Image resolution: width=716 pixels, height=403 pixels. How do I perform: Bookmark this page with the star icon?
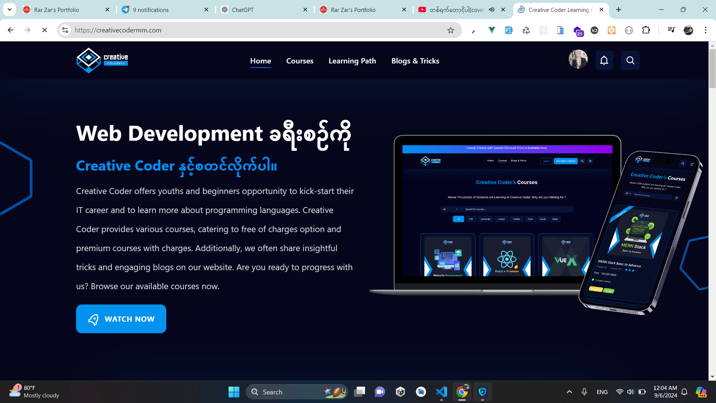(451, 30)
